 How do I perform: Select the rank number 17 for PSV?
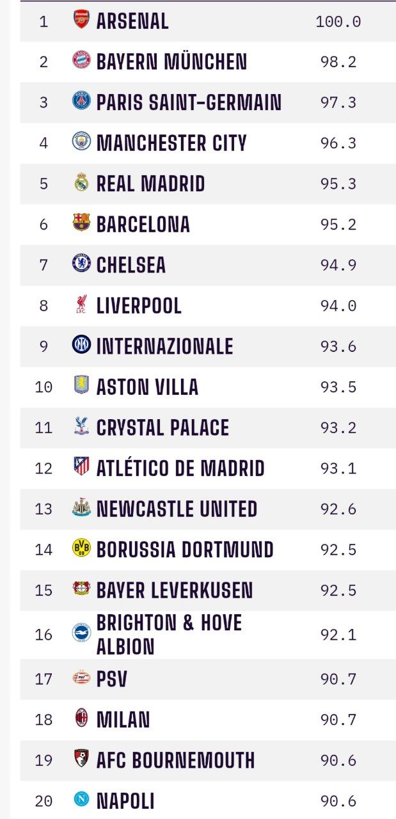click(44, 679)
